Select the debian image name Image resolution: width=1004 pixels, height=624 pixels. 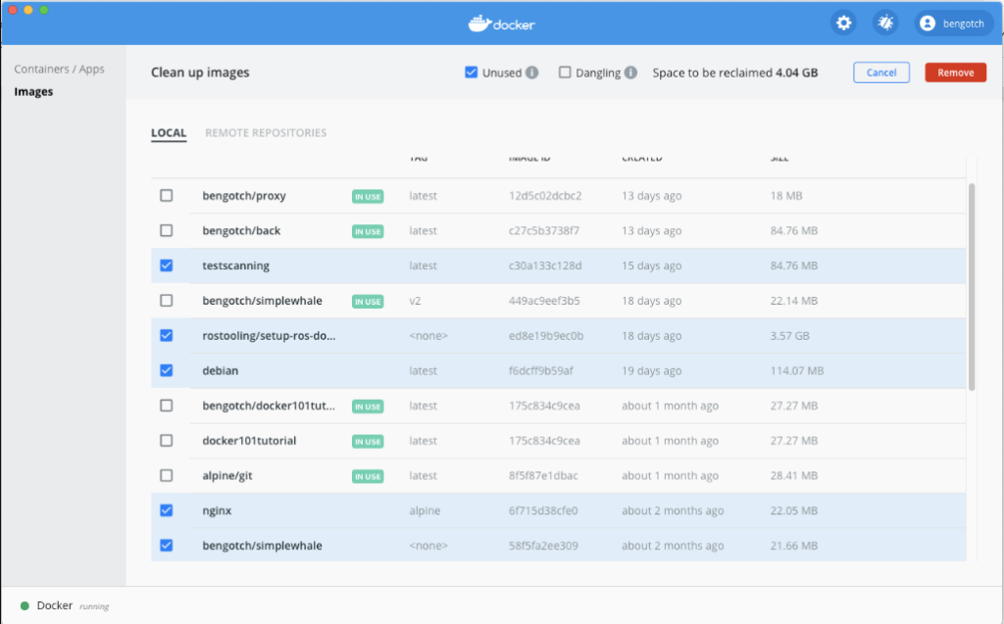pos(221,370)
